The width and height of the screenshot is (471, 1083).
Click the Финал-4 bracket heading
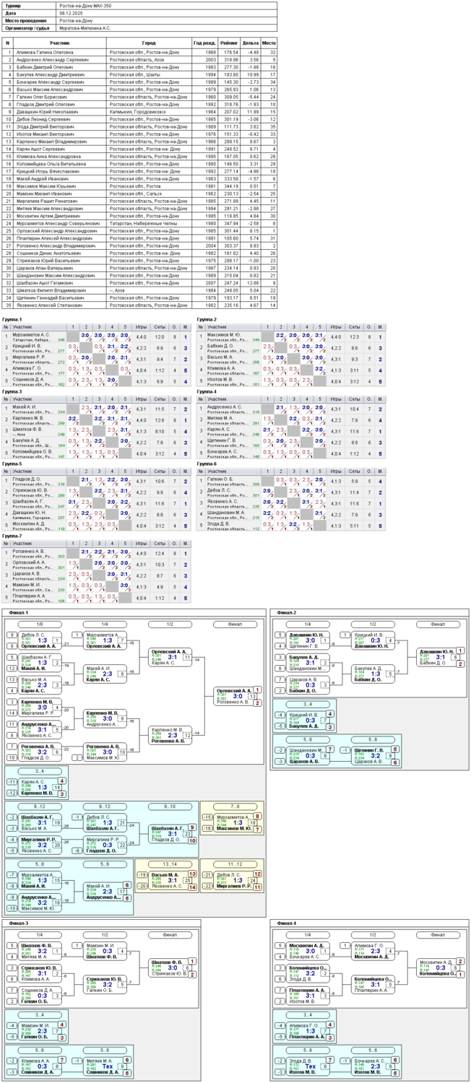[x=285, y=923]
